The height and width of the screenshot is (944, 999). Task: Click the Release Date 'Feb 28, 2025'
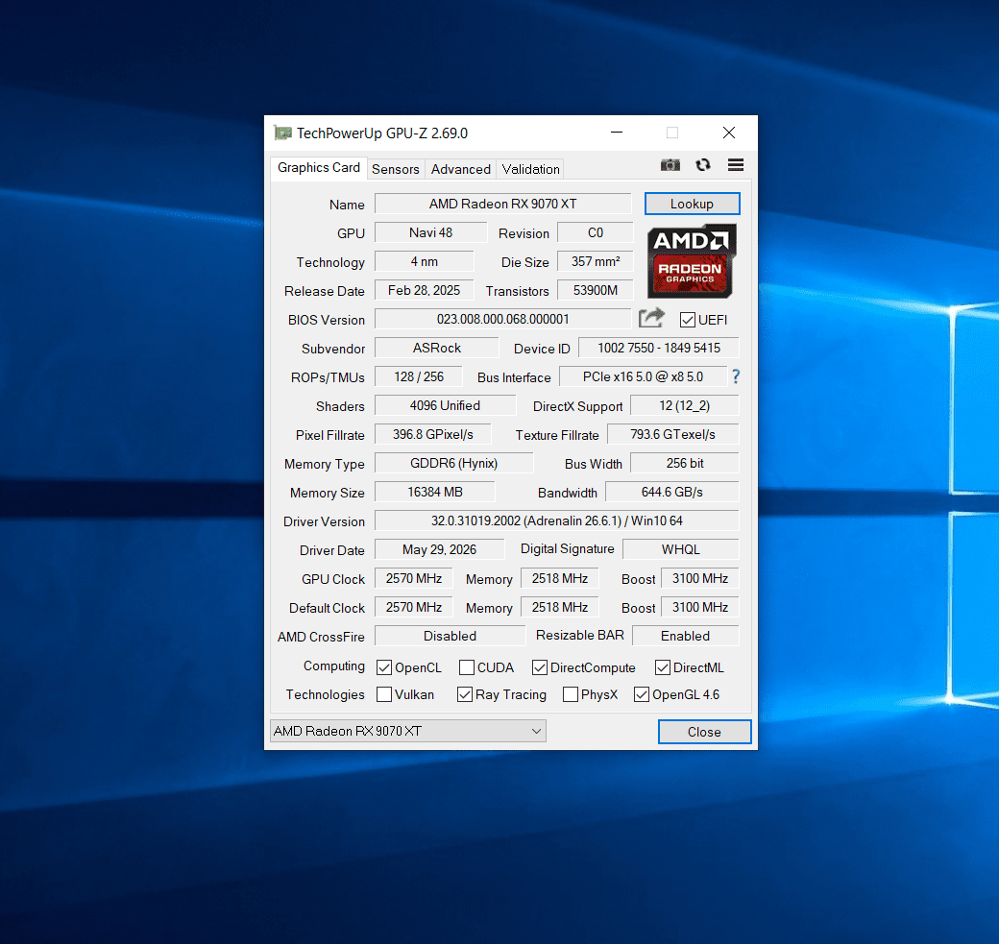[x=425, y=290]
